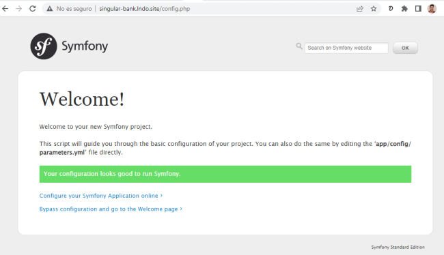Click the 'parameters.yml' bold text
This screenshot has width=444, height=255.
pyautogui.click(x=62, y=152)
